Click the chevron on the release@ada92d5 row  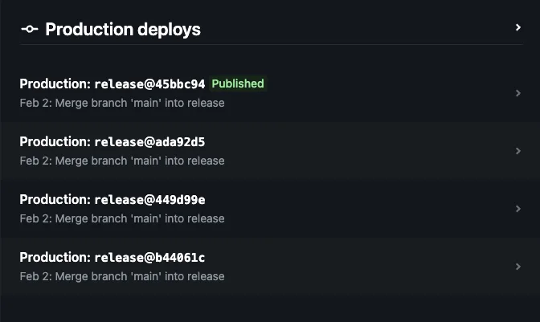point(518,151)
